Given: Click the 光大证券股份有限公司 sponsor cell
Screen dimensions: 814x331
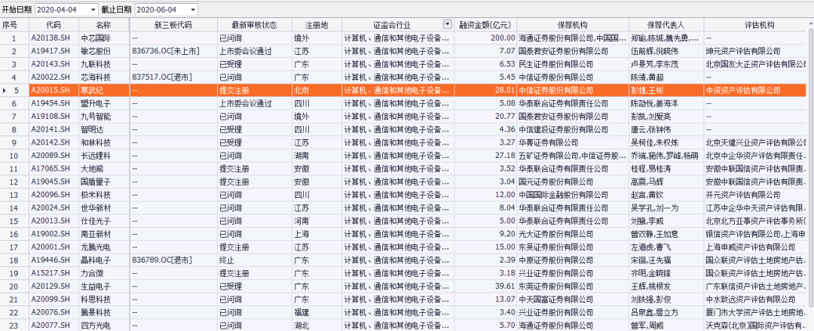Looking at the screenshot, I should point(573,234).
